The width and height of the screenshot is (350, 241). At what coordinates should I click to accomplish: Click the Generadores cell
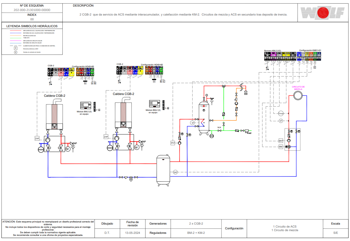coord(158,224)
